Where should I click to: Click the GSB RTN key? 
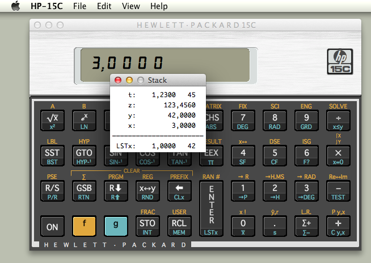point(84,191)
